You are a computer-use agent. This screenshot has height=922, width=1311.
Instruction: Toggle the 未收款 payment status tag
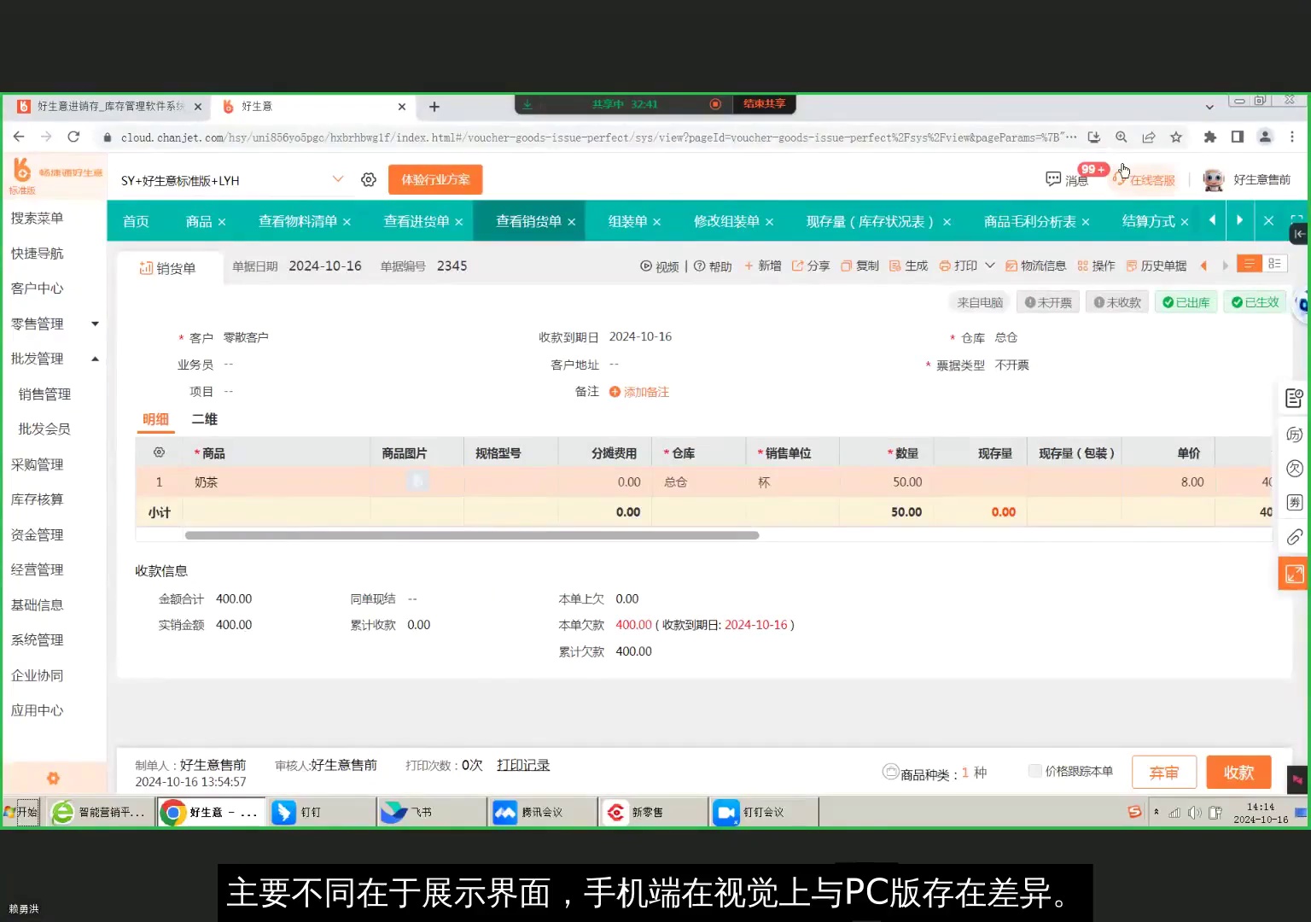(x=1116, y=301)
